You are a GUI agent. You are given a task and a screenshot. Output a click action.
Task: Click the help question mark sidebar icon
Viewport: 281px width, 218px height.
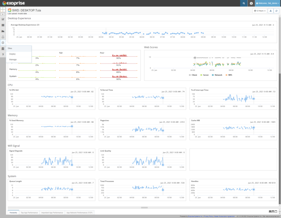click(3, 54)
